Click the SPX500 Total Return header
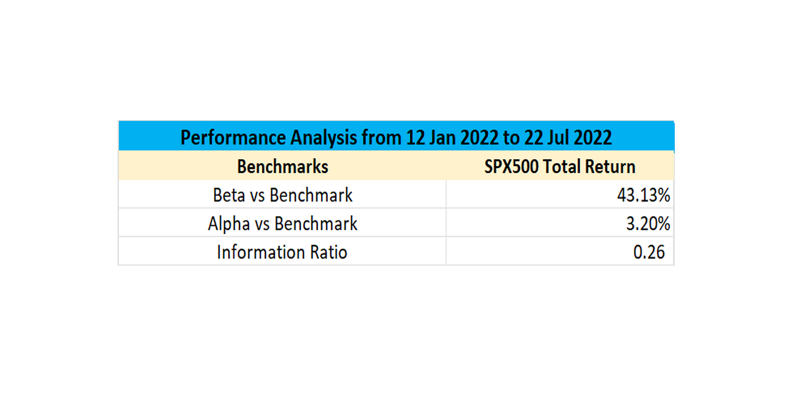 [x=560, y=166]
